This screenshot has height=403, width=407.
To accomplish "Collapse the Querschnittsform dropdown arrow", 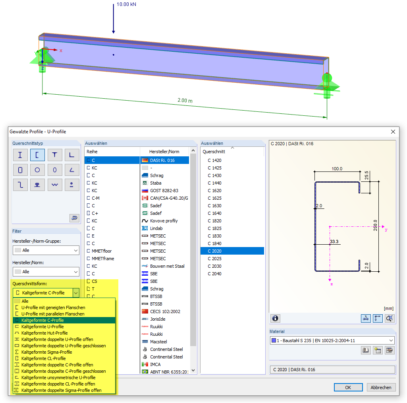I will (76, 293).
